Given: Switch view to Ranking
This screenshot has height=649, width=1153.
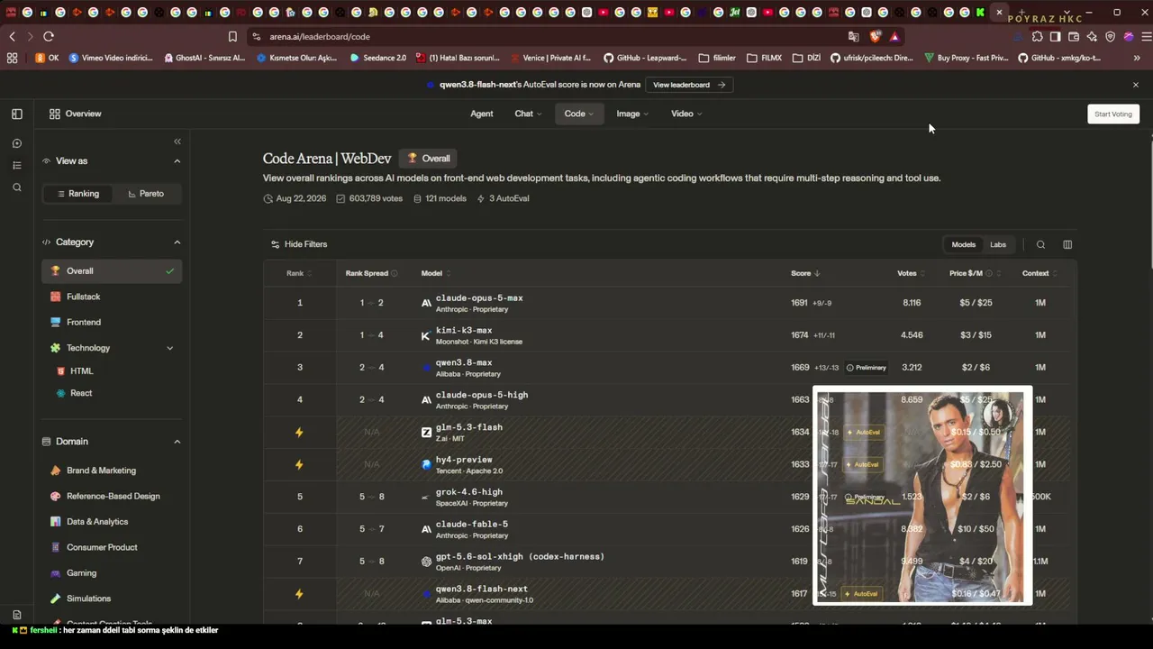Looking at the screenshot, I should (78, 194).
